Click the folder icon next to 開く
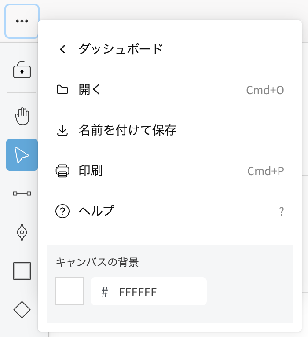 click(62, 90)
